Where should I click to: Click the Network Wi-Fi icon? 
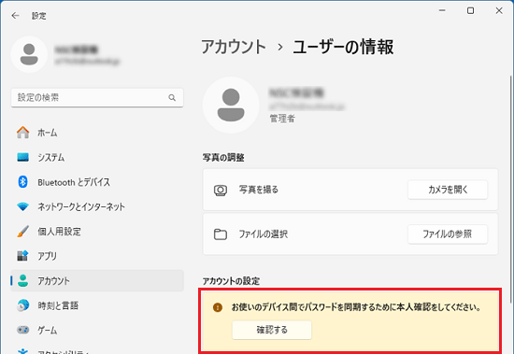click(23, 206)
